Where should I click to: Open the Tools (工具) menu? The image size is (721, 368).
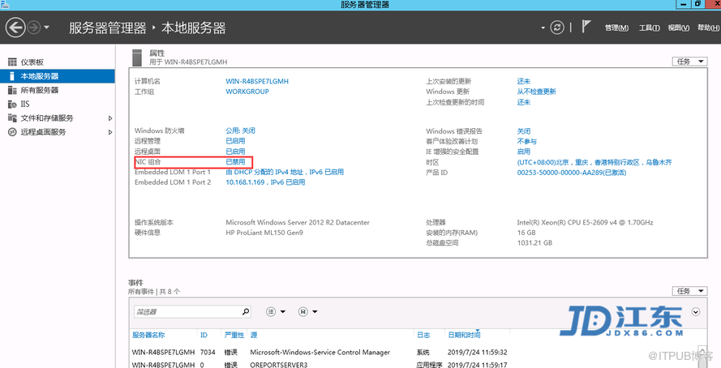click(x=649, y=28)
